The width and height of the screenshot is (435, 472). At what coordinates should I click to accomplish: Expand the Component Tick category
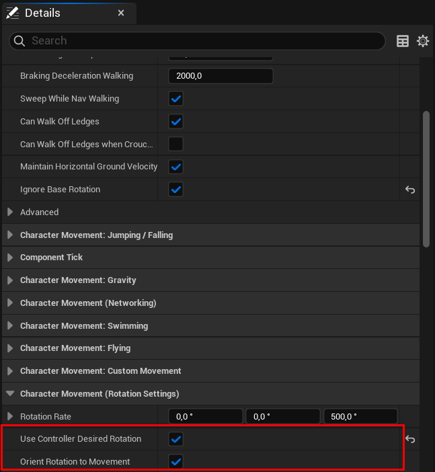[x=10, y=258]
